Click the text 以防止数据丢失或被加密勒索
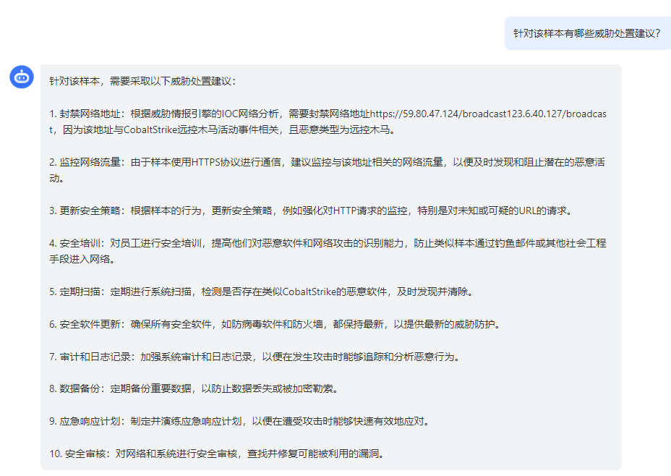 coord(267,388)
